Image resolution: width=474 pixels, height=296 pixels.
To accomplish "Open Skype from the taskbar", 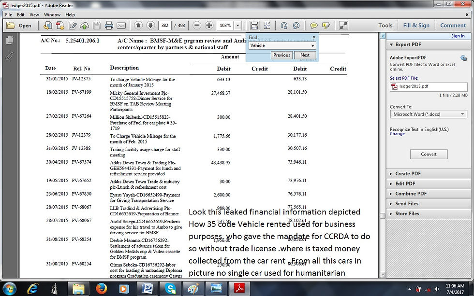I will tap(170, 289).
